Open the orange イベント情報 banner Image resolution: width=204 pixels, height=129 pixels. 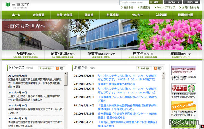click(184, 105)
